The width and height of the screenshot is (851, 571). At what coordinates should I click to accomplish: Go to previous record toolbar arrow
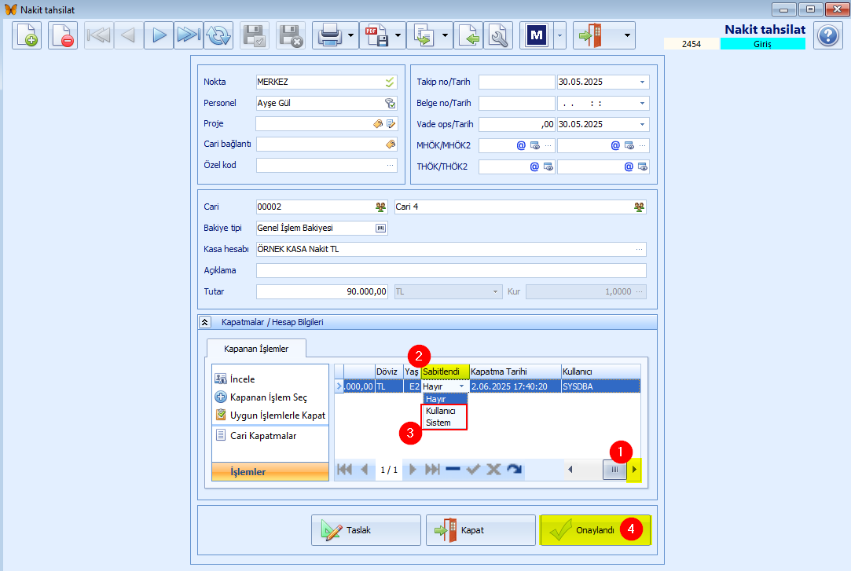pos(129,36)
